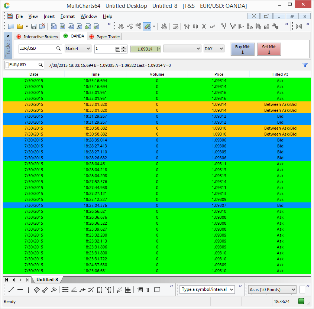314x309 pixels.
Task: Close the Trade panel with X
Action: tap(8, 36)
